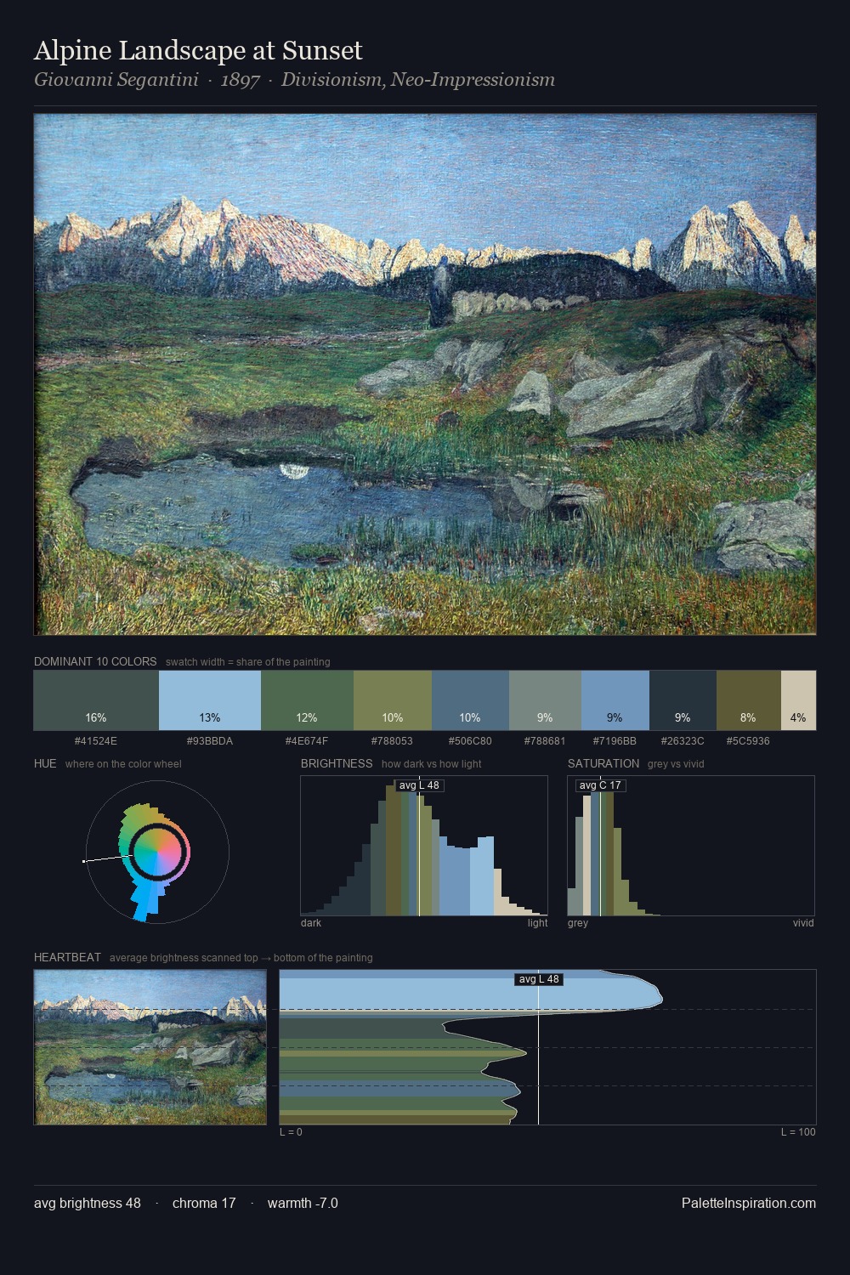Image resolution: width=850 pixels, height=1275 pixels.
Task: Click the 'dark' label under Brightness chart
Action: click(x=311, y=923)
